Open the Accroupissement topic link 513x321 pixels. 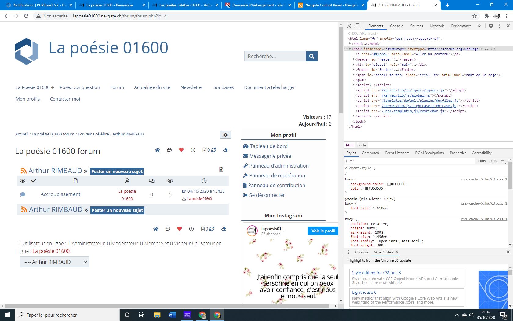point(60,194)
